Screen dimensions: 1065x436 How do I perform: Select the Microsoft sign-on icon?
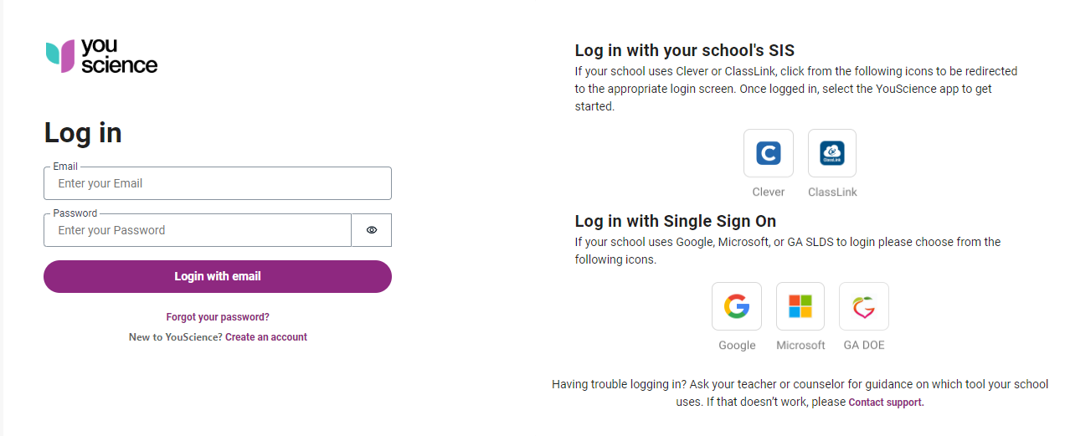coord(800,306)
